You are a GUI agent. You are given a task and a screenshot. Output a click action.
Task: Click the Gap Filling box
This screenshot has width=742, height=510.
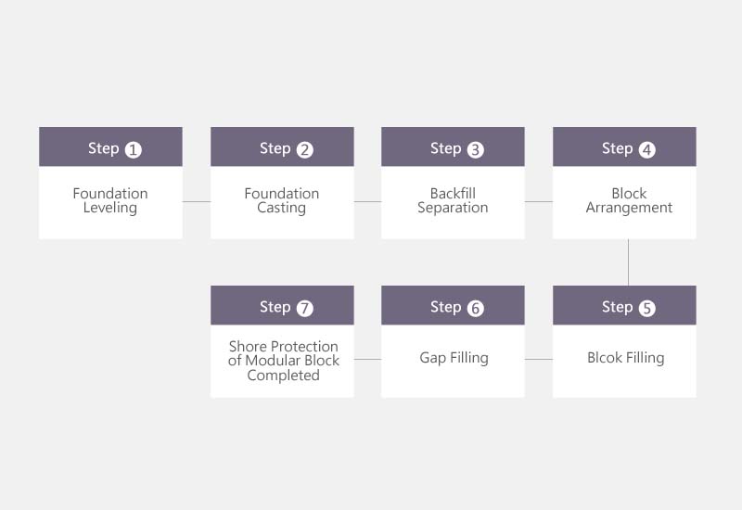point(453,361)
